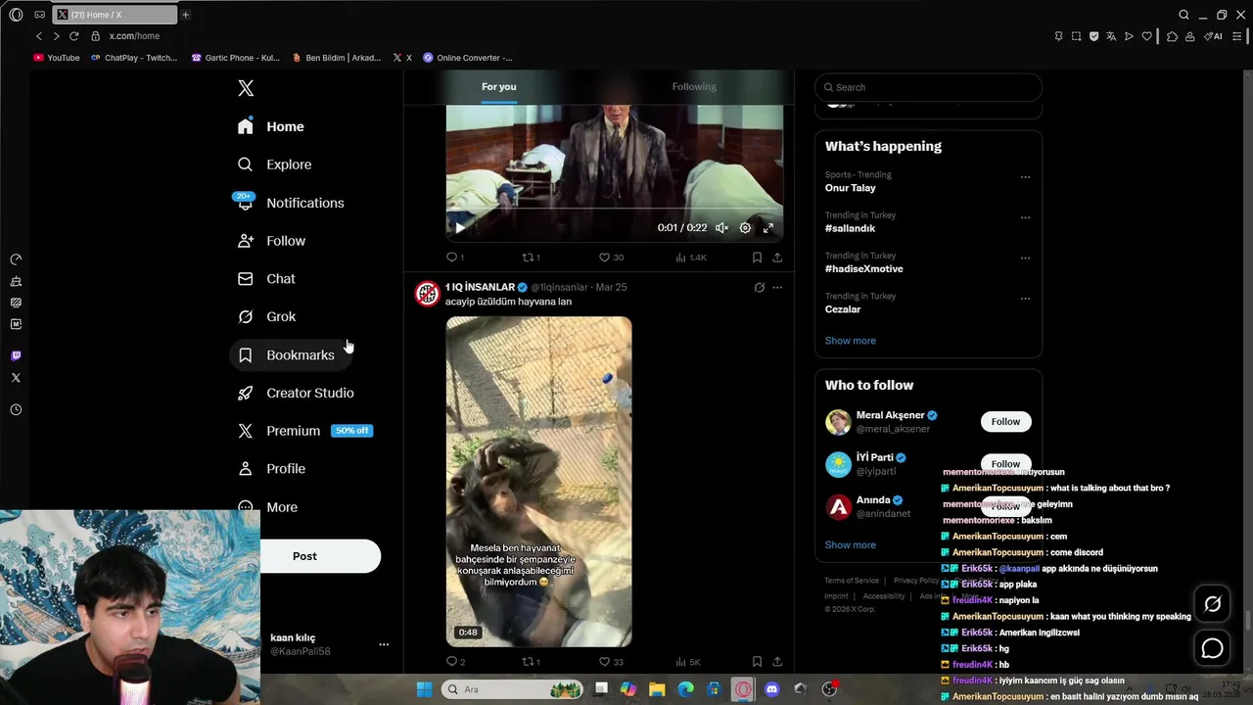Open Profile in the sidebar
Viewport: 1253px width, 705px height.
pos(272,469)
